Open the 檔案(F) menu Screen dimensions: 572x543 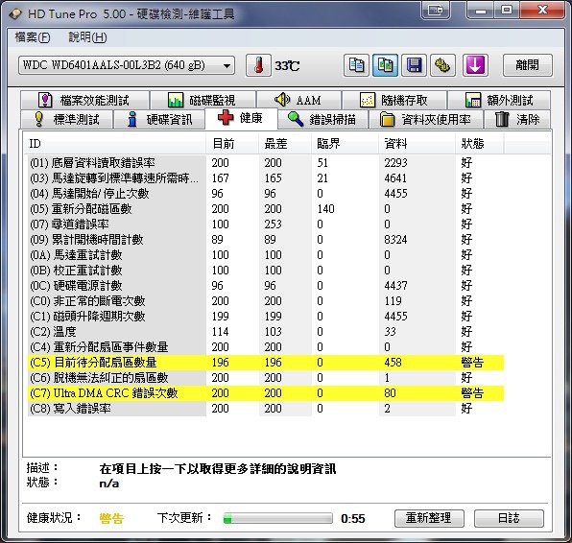click(x=33, y=37)
